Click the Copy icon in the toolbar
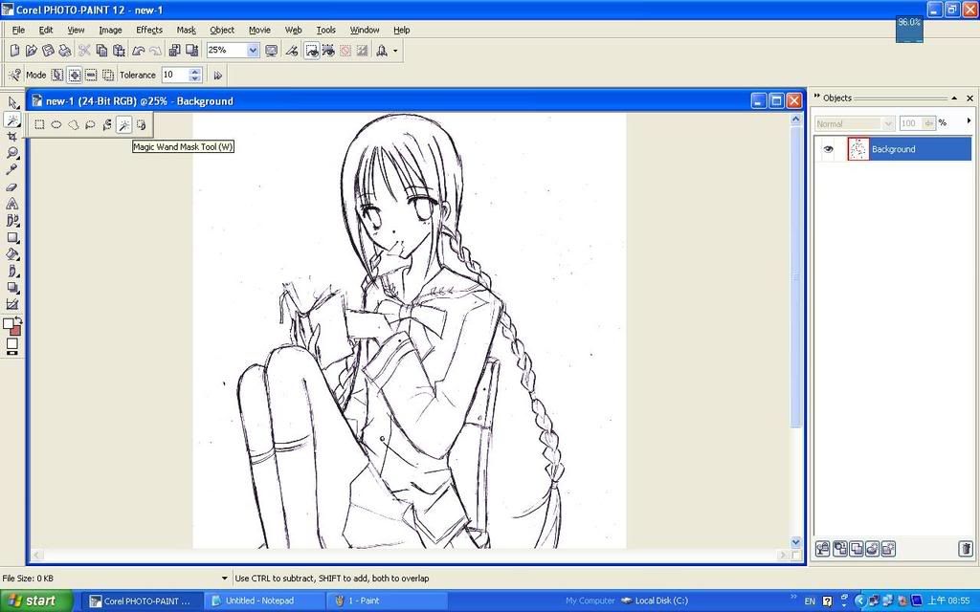The height and width of the screenshot is (612, 980). pos(101,51)
